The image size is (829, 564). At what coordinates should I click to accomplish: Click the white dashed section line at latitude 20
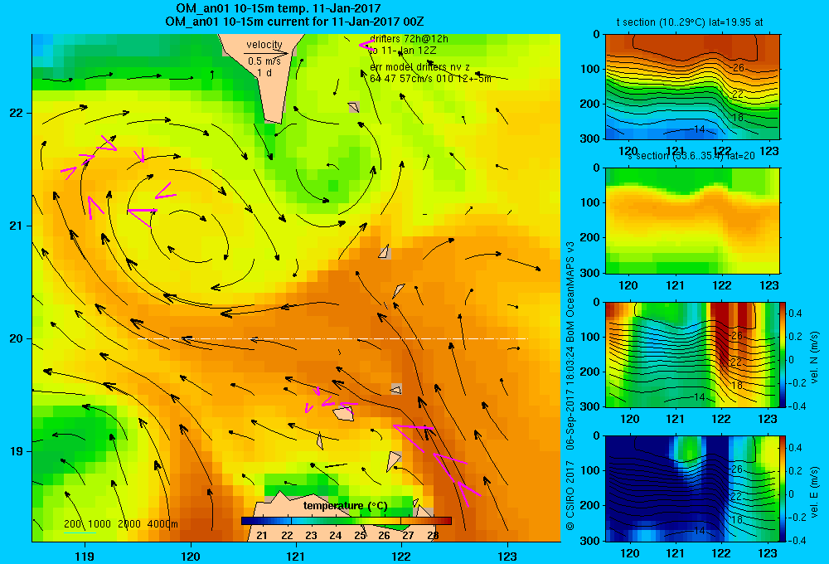pos(332,338)
